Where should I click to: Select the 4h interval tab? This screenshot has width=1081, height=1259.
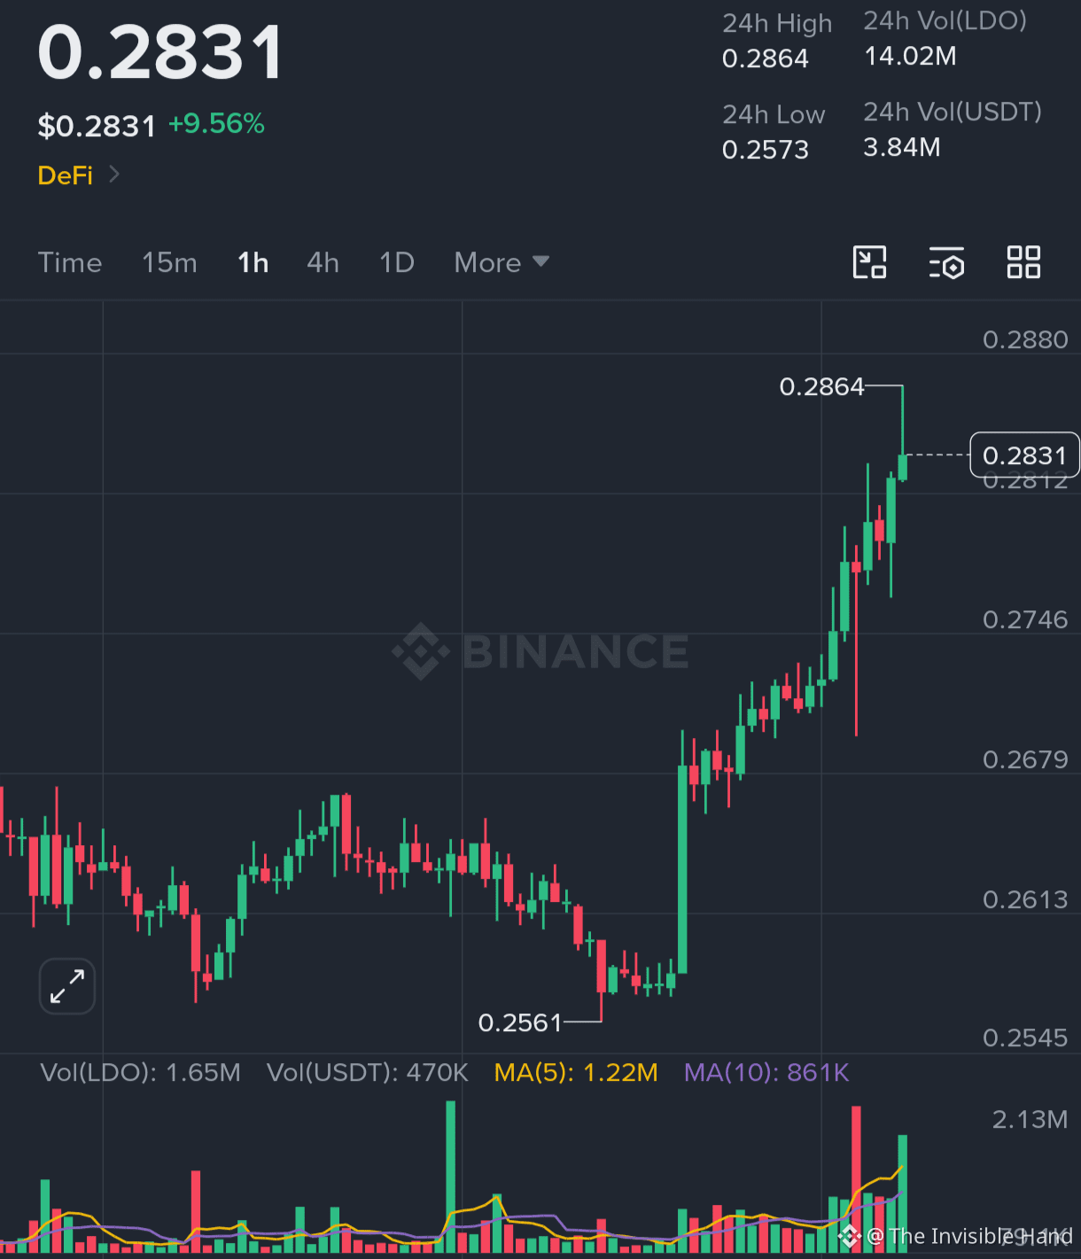pyautogui.click(x=323, y=262)
